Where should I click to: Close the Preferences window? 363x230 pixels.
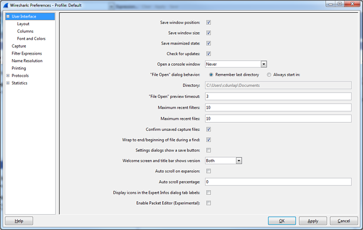click(352, 4)
